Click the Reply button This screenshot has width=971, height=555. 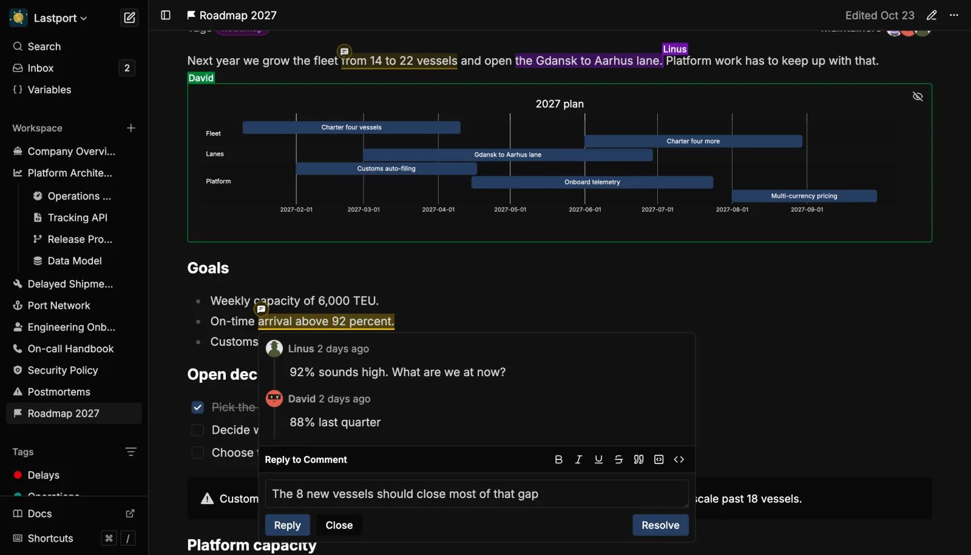click(x=287, y=525)
